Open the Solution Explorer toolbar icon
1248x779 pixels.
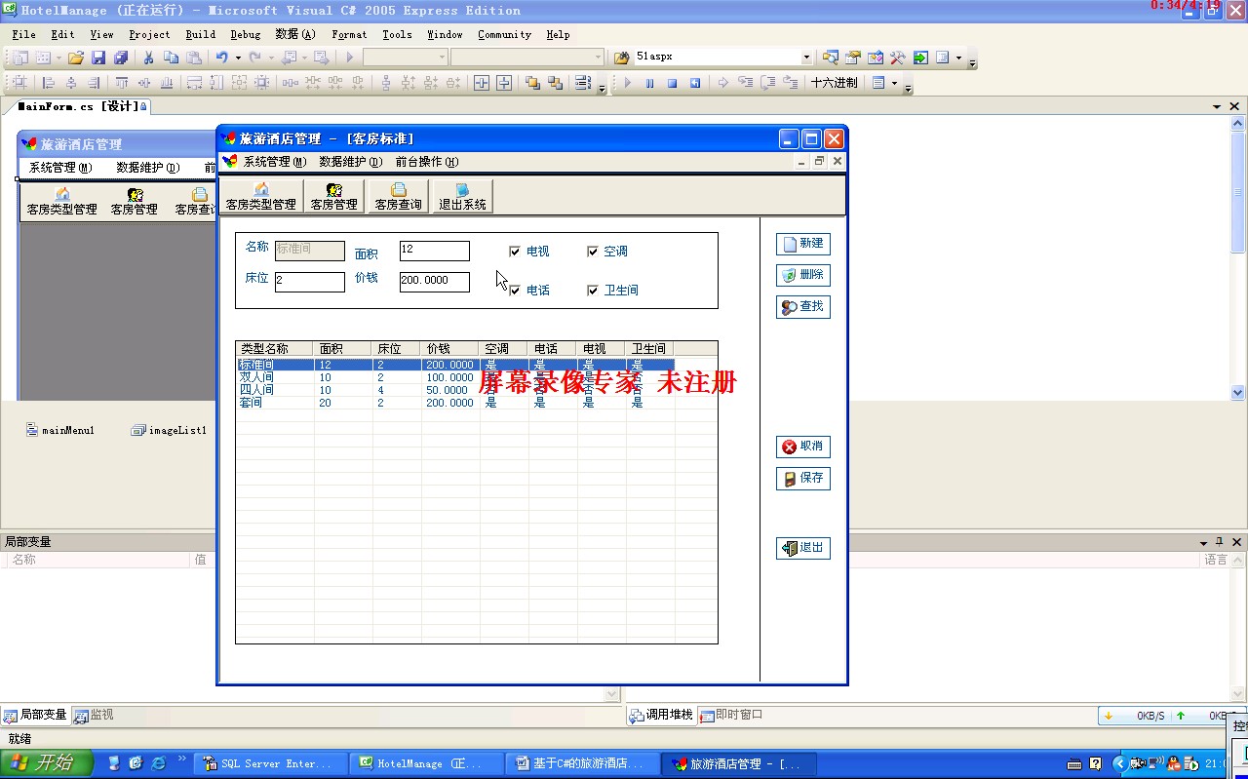830,58
